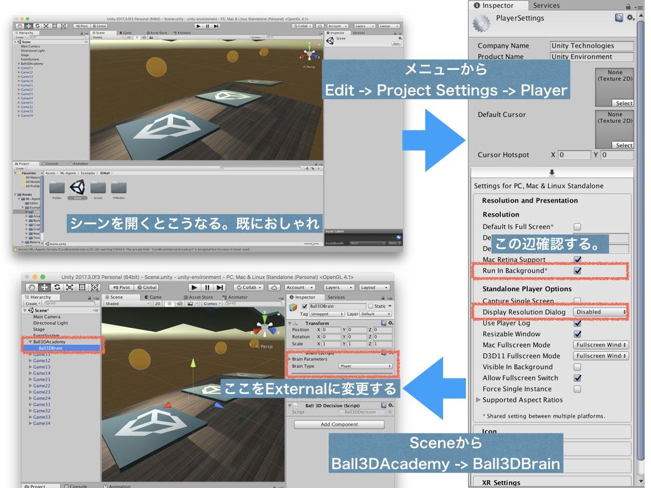Image resolution: width=651 pixels, height=488 pixels.
Task: Open the PlayerSettings gear menu
Action: click(x=630, y=17)
